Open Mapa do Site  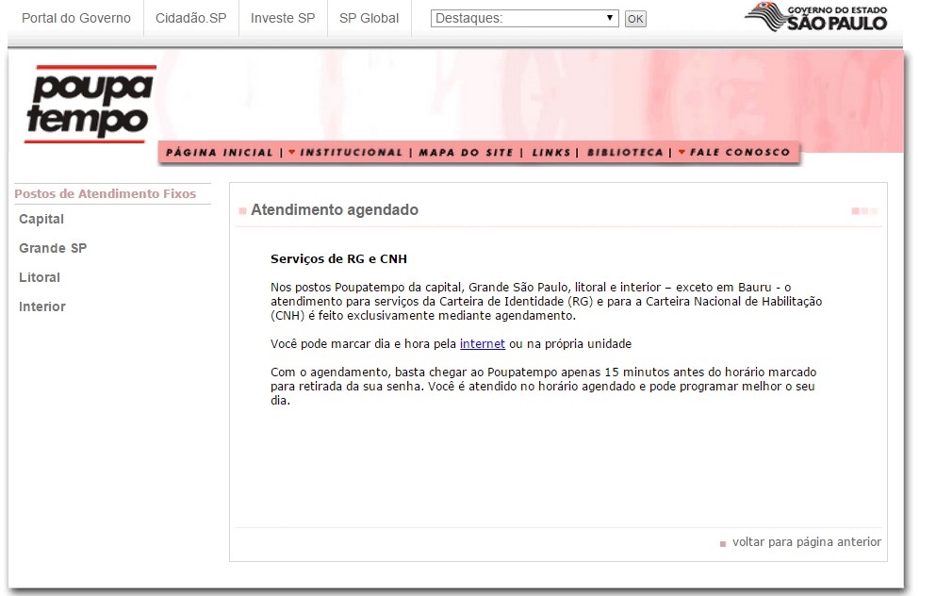point(467,153)
